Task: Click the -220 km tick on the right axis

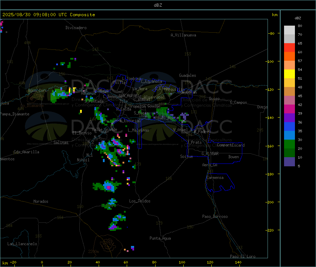Action: tap(270, 231)
